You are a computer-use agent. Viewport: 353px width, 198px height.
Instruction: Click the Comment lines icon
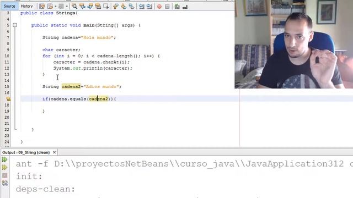point(177,7)
